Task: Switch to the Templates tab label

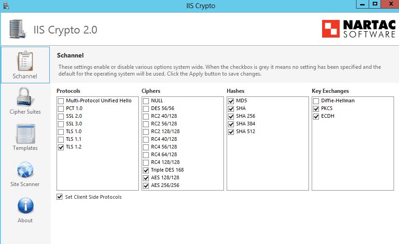Action: (x=25, y=148)
